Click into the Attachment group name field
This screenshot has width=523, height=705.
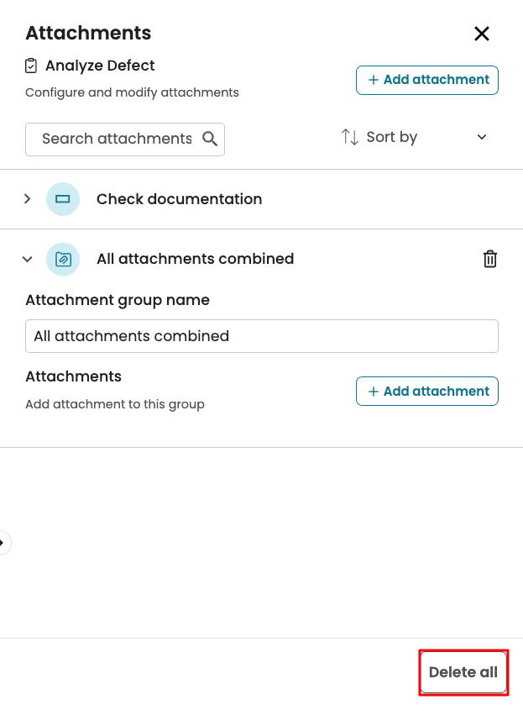pos(261,336)
